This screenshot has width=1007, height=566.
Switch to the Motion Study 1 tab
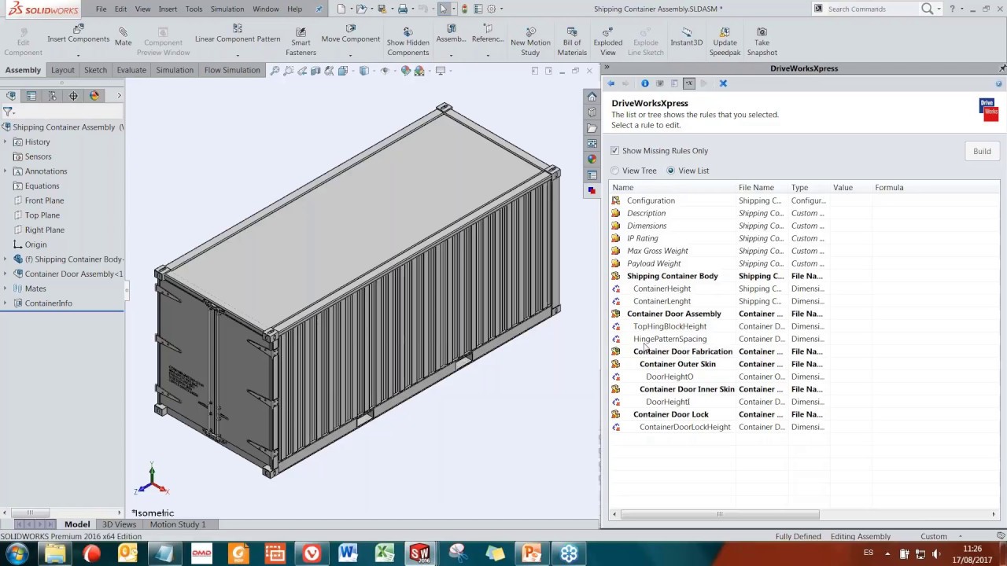(178, 524)
